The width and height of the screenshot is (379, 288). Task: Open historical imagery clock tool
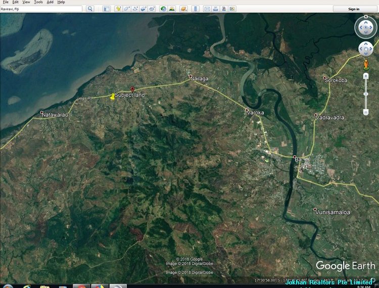click(x=163, y=9)
